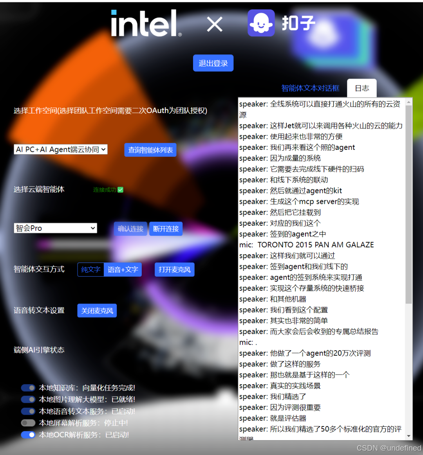Click log line '我们再来看这个照的agent'
Image resolution: width=423 pixels, height=455 pixels.
[297, 147]
